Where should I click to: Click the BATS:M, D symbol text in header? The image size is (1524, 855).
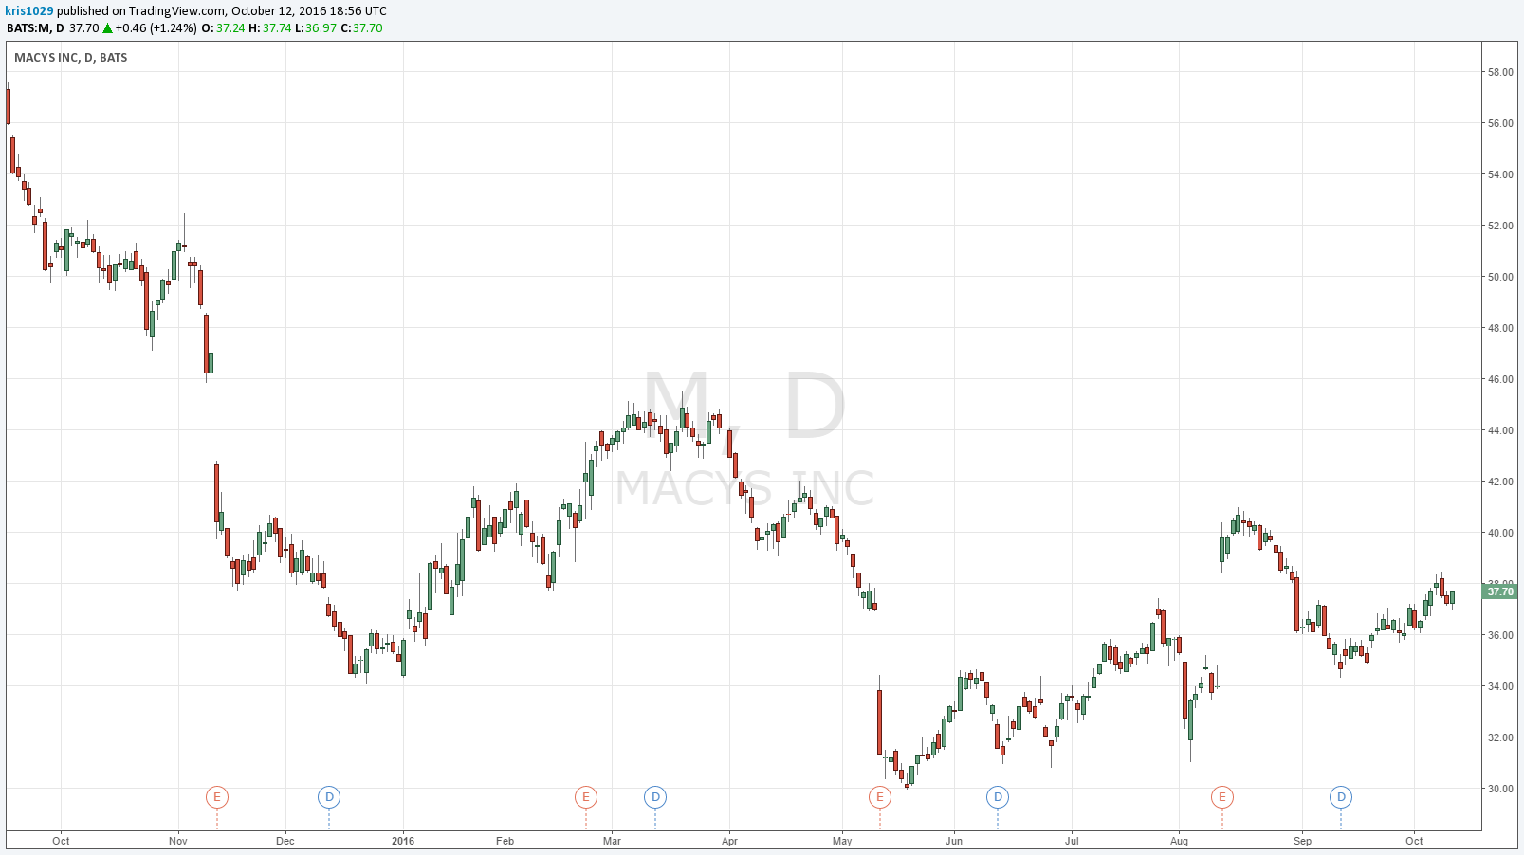coord(35,28)
